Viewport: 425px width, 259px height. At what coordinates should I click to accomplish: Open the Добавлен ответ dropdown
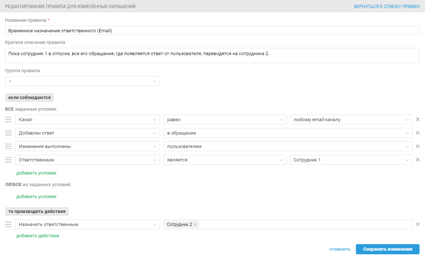(88, 133)
